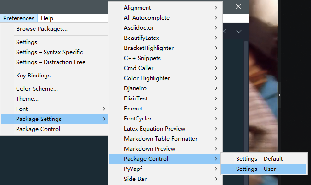Viewport: 311px width, 185px height.
Task: Expand Package Settings submenu
Action: (39, 119)
